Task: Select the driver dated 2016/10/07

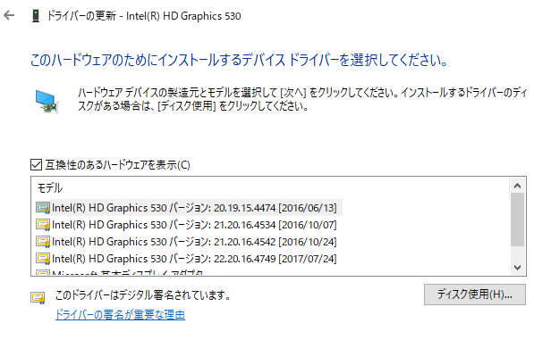Action: pyautogui.click(x=194, y=225)
